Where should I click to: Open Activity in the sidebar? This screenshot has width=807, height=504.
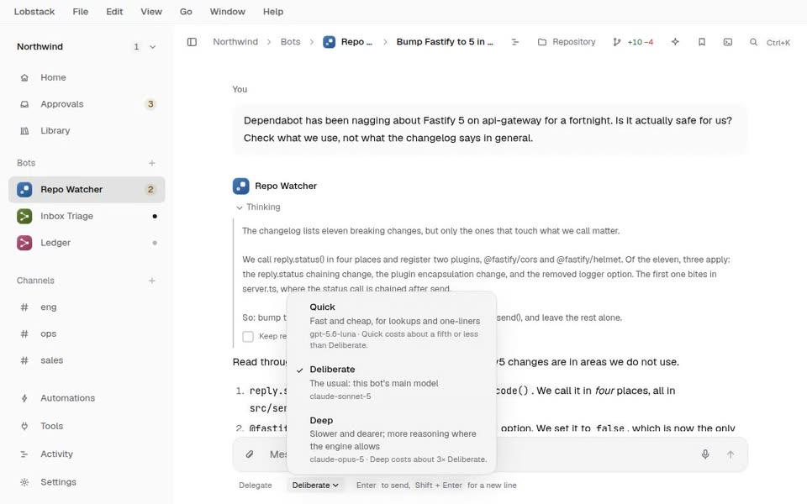click(x=87, y=454)
